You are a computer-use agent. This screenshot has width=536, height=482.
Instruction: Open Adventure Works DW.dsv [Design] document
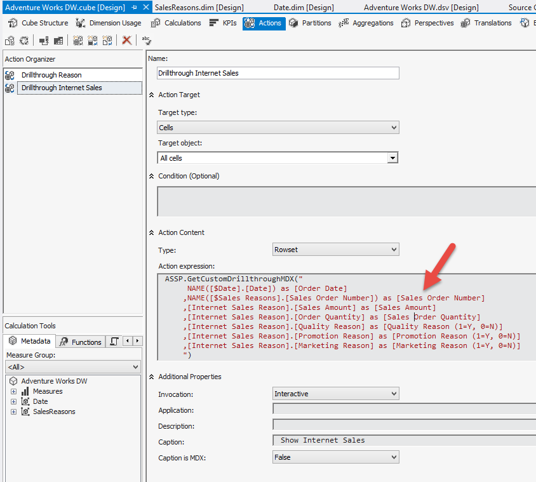[x=421, y=8]
